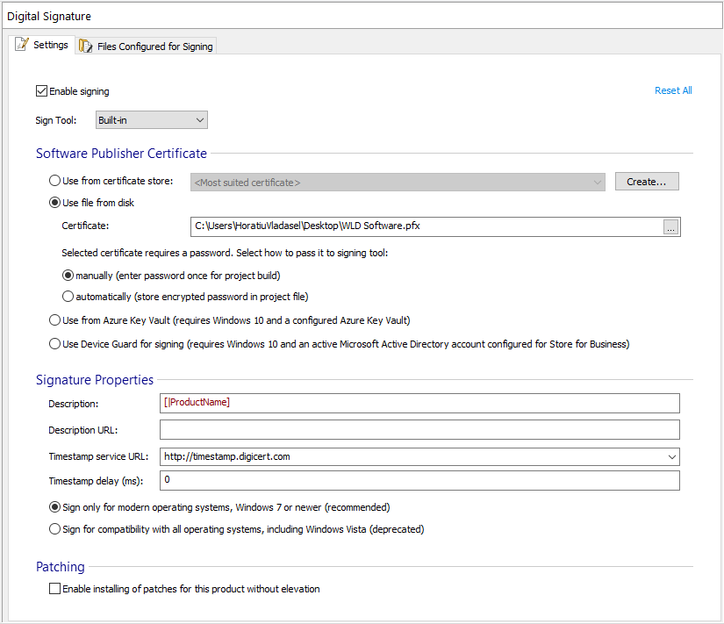Open the Files Configured for Signing tab
Viewport: 724px width, 624px height.
(147, 47)
